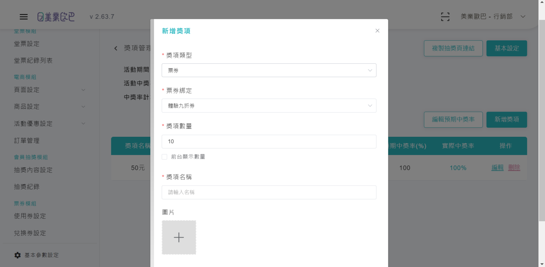Click the 基本設定 button
This screenshot has width=545, height=267.
tap(507, 48)
